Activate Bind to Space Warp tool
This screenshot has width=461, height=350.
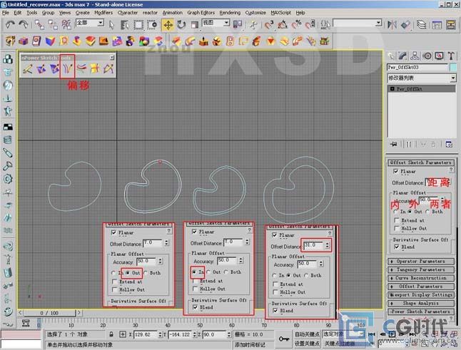(66, 25)
